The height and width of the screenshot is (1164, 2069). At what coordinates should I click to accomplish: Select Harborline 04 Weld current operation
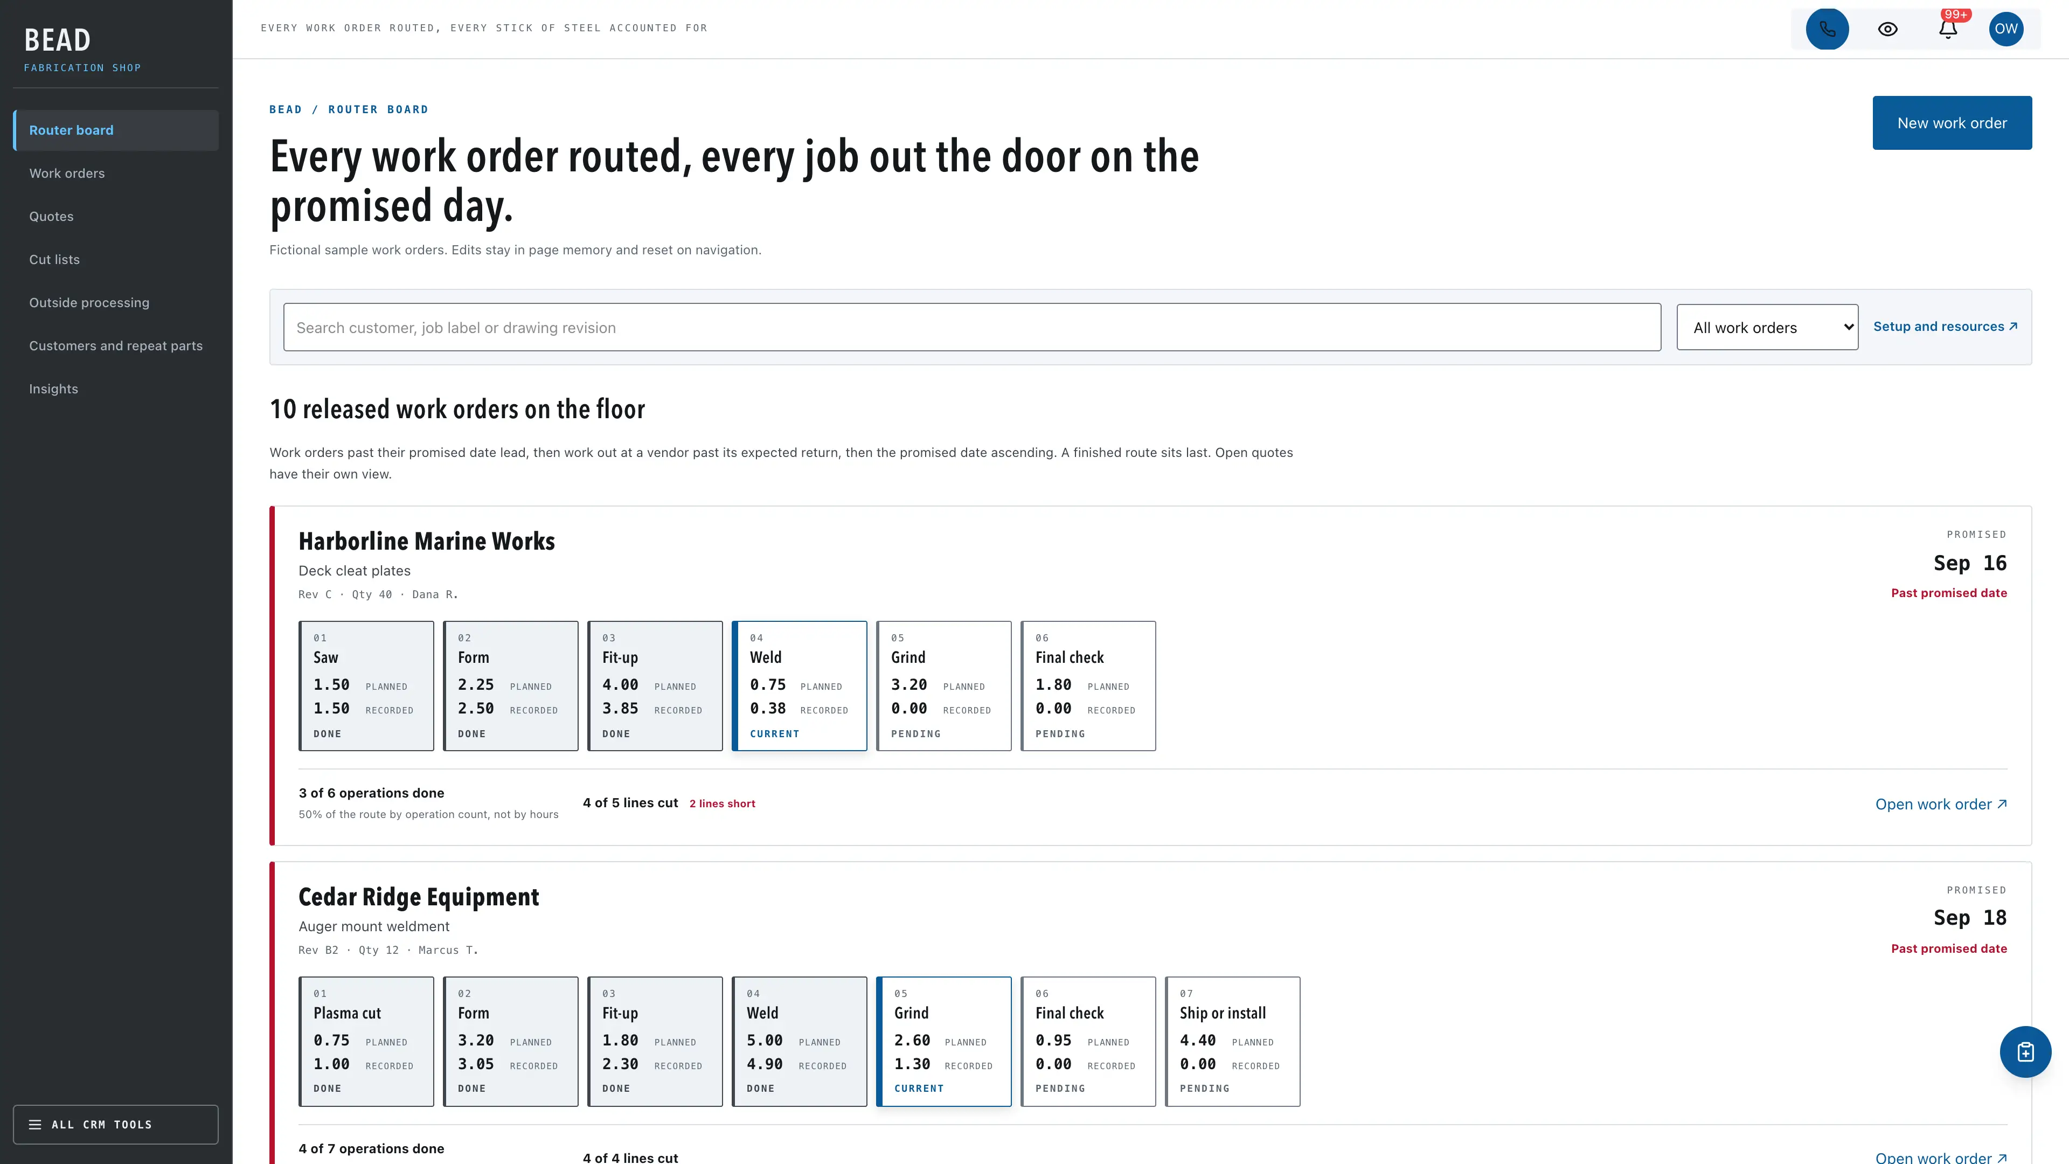[800, 686]
